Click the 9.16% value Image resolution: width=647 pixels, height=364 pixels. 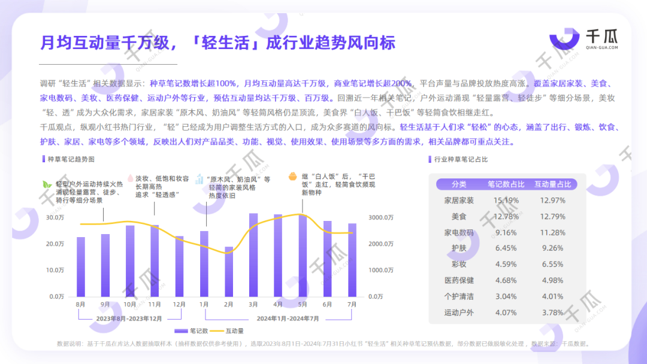click(506, 232)
